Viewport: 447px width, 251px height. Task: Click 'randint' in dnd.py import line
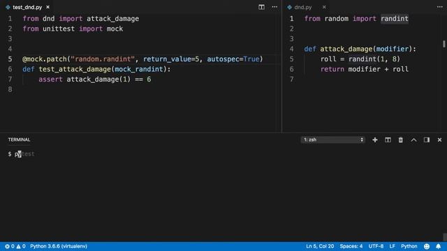pos(395,19)
